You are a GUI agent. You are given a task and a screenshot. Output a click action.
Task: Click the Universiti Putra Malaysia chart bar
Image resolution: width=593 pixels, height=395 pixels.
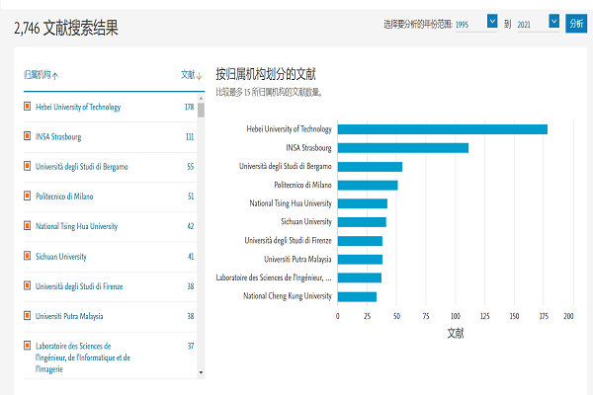pos(360,260)
